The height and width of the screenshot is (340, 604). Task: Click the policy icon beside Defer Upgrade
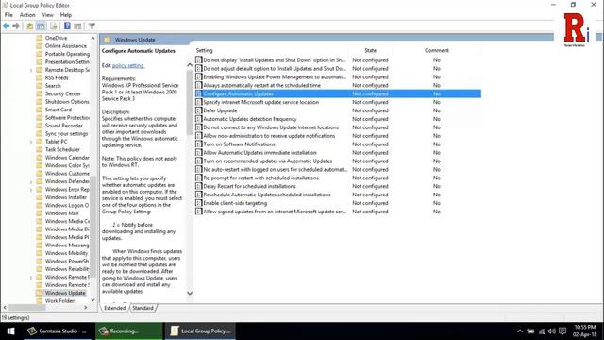click(199, 110)
